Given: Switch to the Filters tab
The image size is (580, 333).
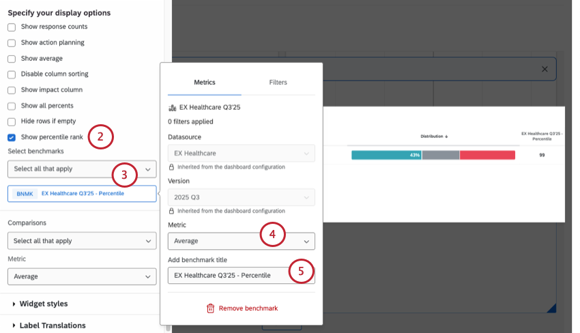Looking at the screenshot, I should [278, 83].
